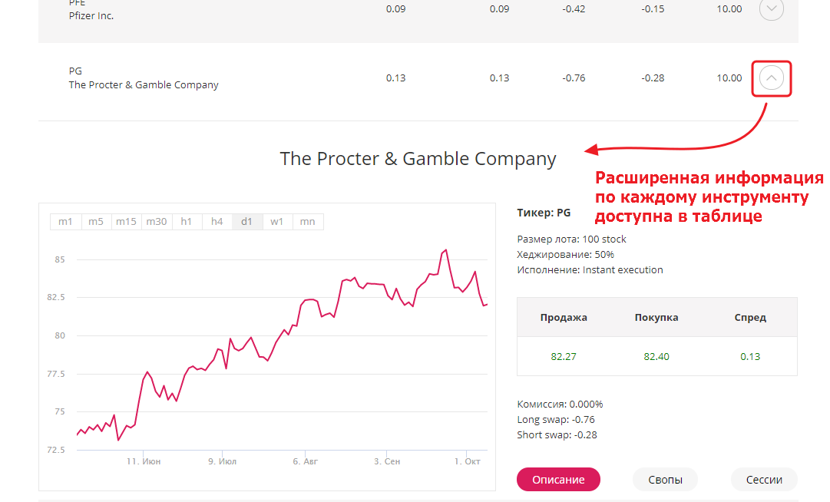
Task: Open the Описание tab button
Action: tap(558, 480)
